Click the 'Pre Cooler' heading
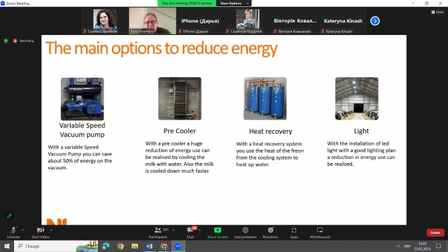Viewport: 448px width, 252px height. click(179, 131)
